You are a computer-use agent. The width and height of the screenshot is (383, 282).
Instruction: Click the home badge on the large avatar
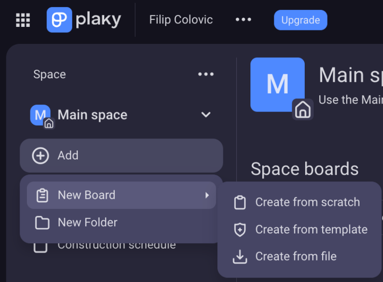tap(302, 109)
